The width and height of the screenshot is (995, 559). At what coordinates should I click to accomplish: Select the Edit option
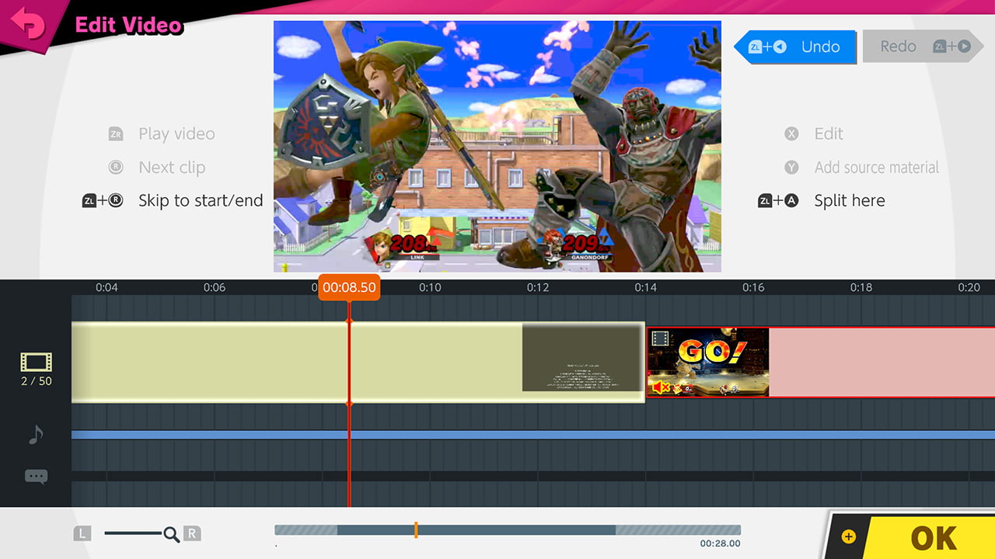tap(829, 134)
